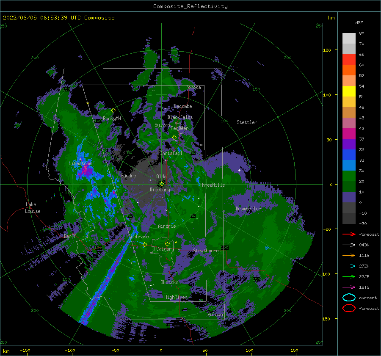Click the yellow Y marker northwest of RockyMH
Viewport: 381px width, 356px height.
[88, 103]
